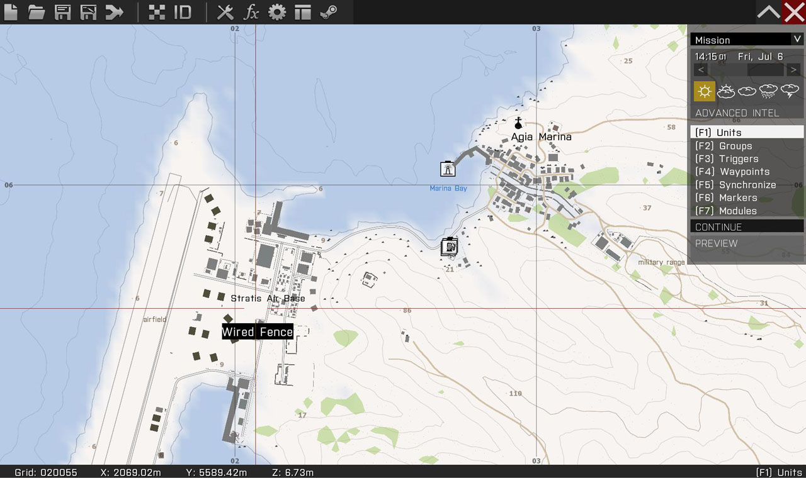Click the military range label
806x478 pixels.
pyautogui.click(x=661, y=262)
